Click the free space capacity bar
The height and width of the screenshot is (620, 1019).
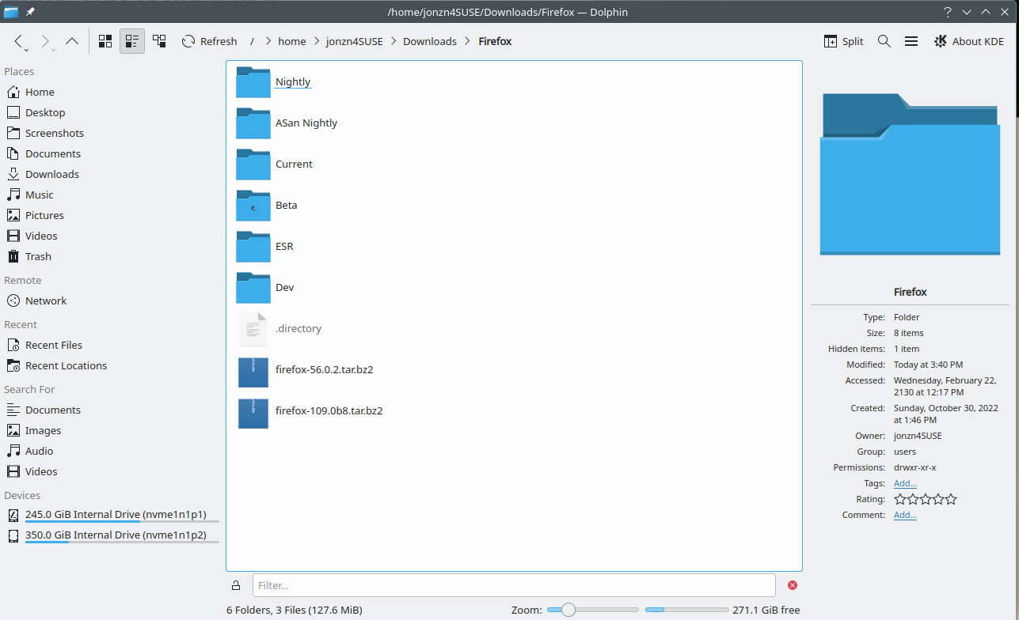pyautogui.click(x=686, y=610)
